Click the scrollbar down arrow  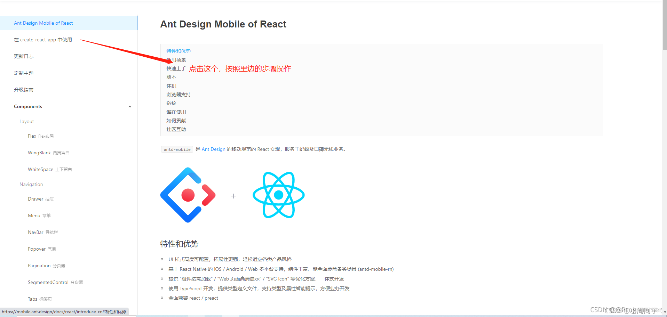[665, 312]
